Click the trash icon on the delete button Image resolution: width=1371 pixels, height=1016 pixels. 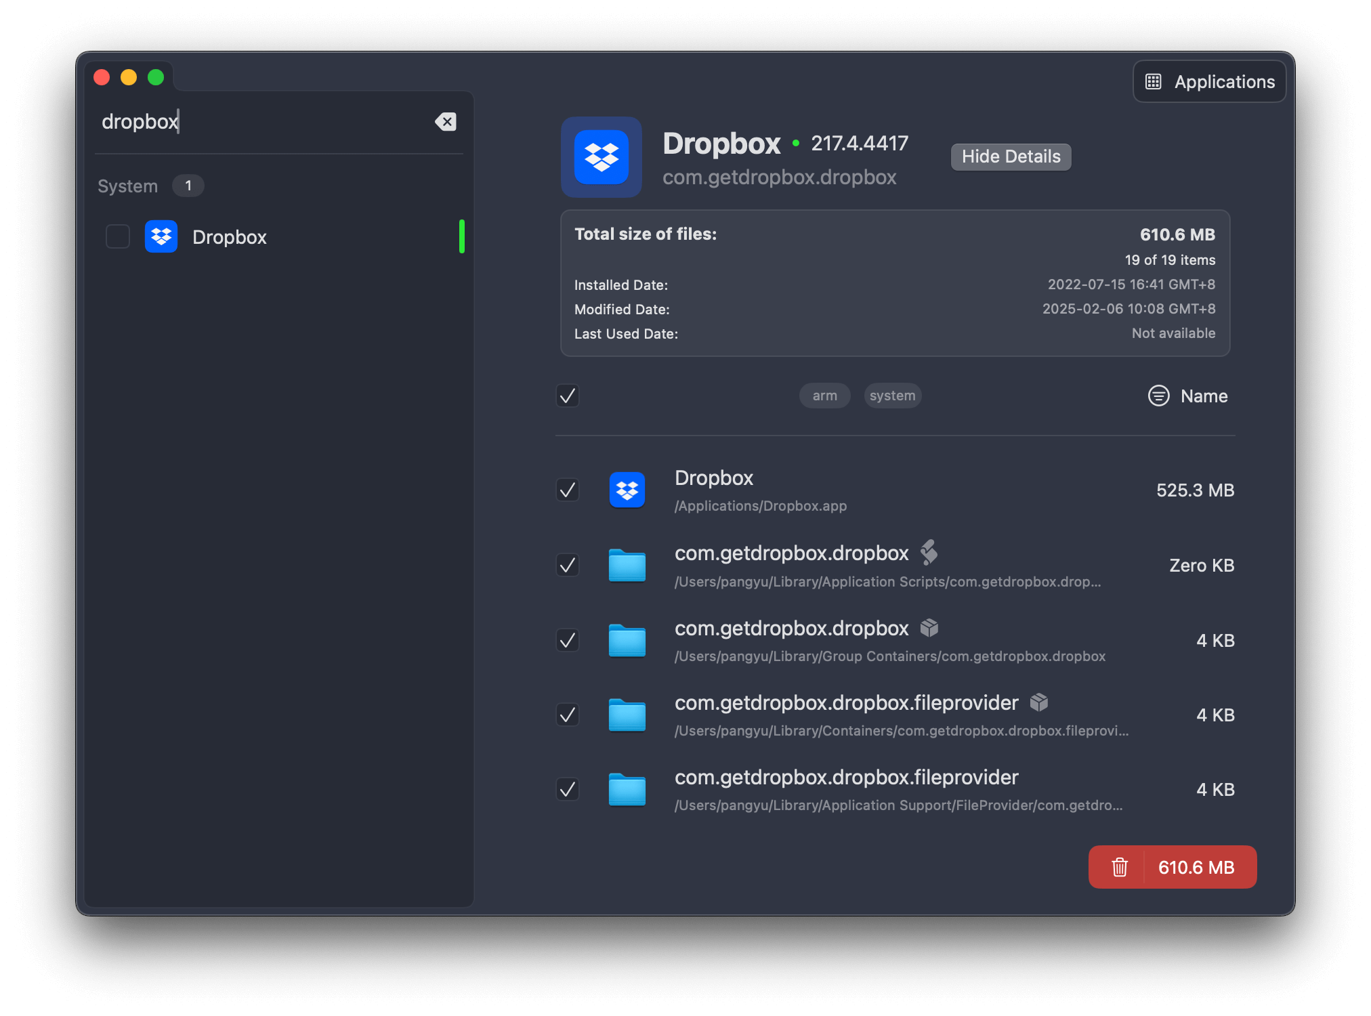(x=1120, y=867)
